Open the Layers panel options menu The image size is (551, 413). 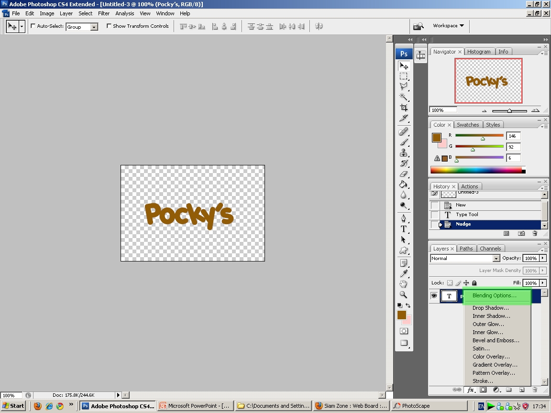point(544,250)
